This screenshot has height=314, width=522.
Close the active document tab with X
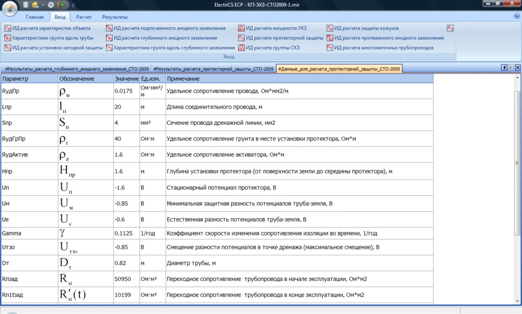coord(518,68)
